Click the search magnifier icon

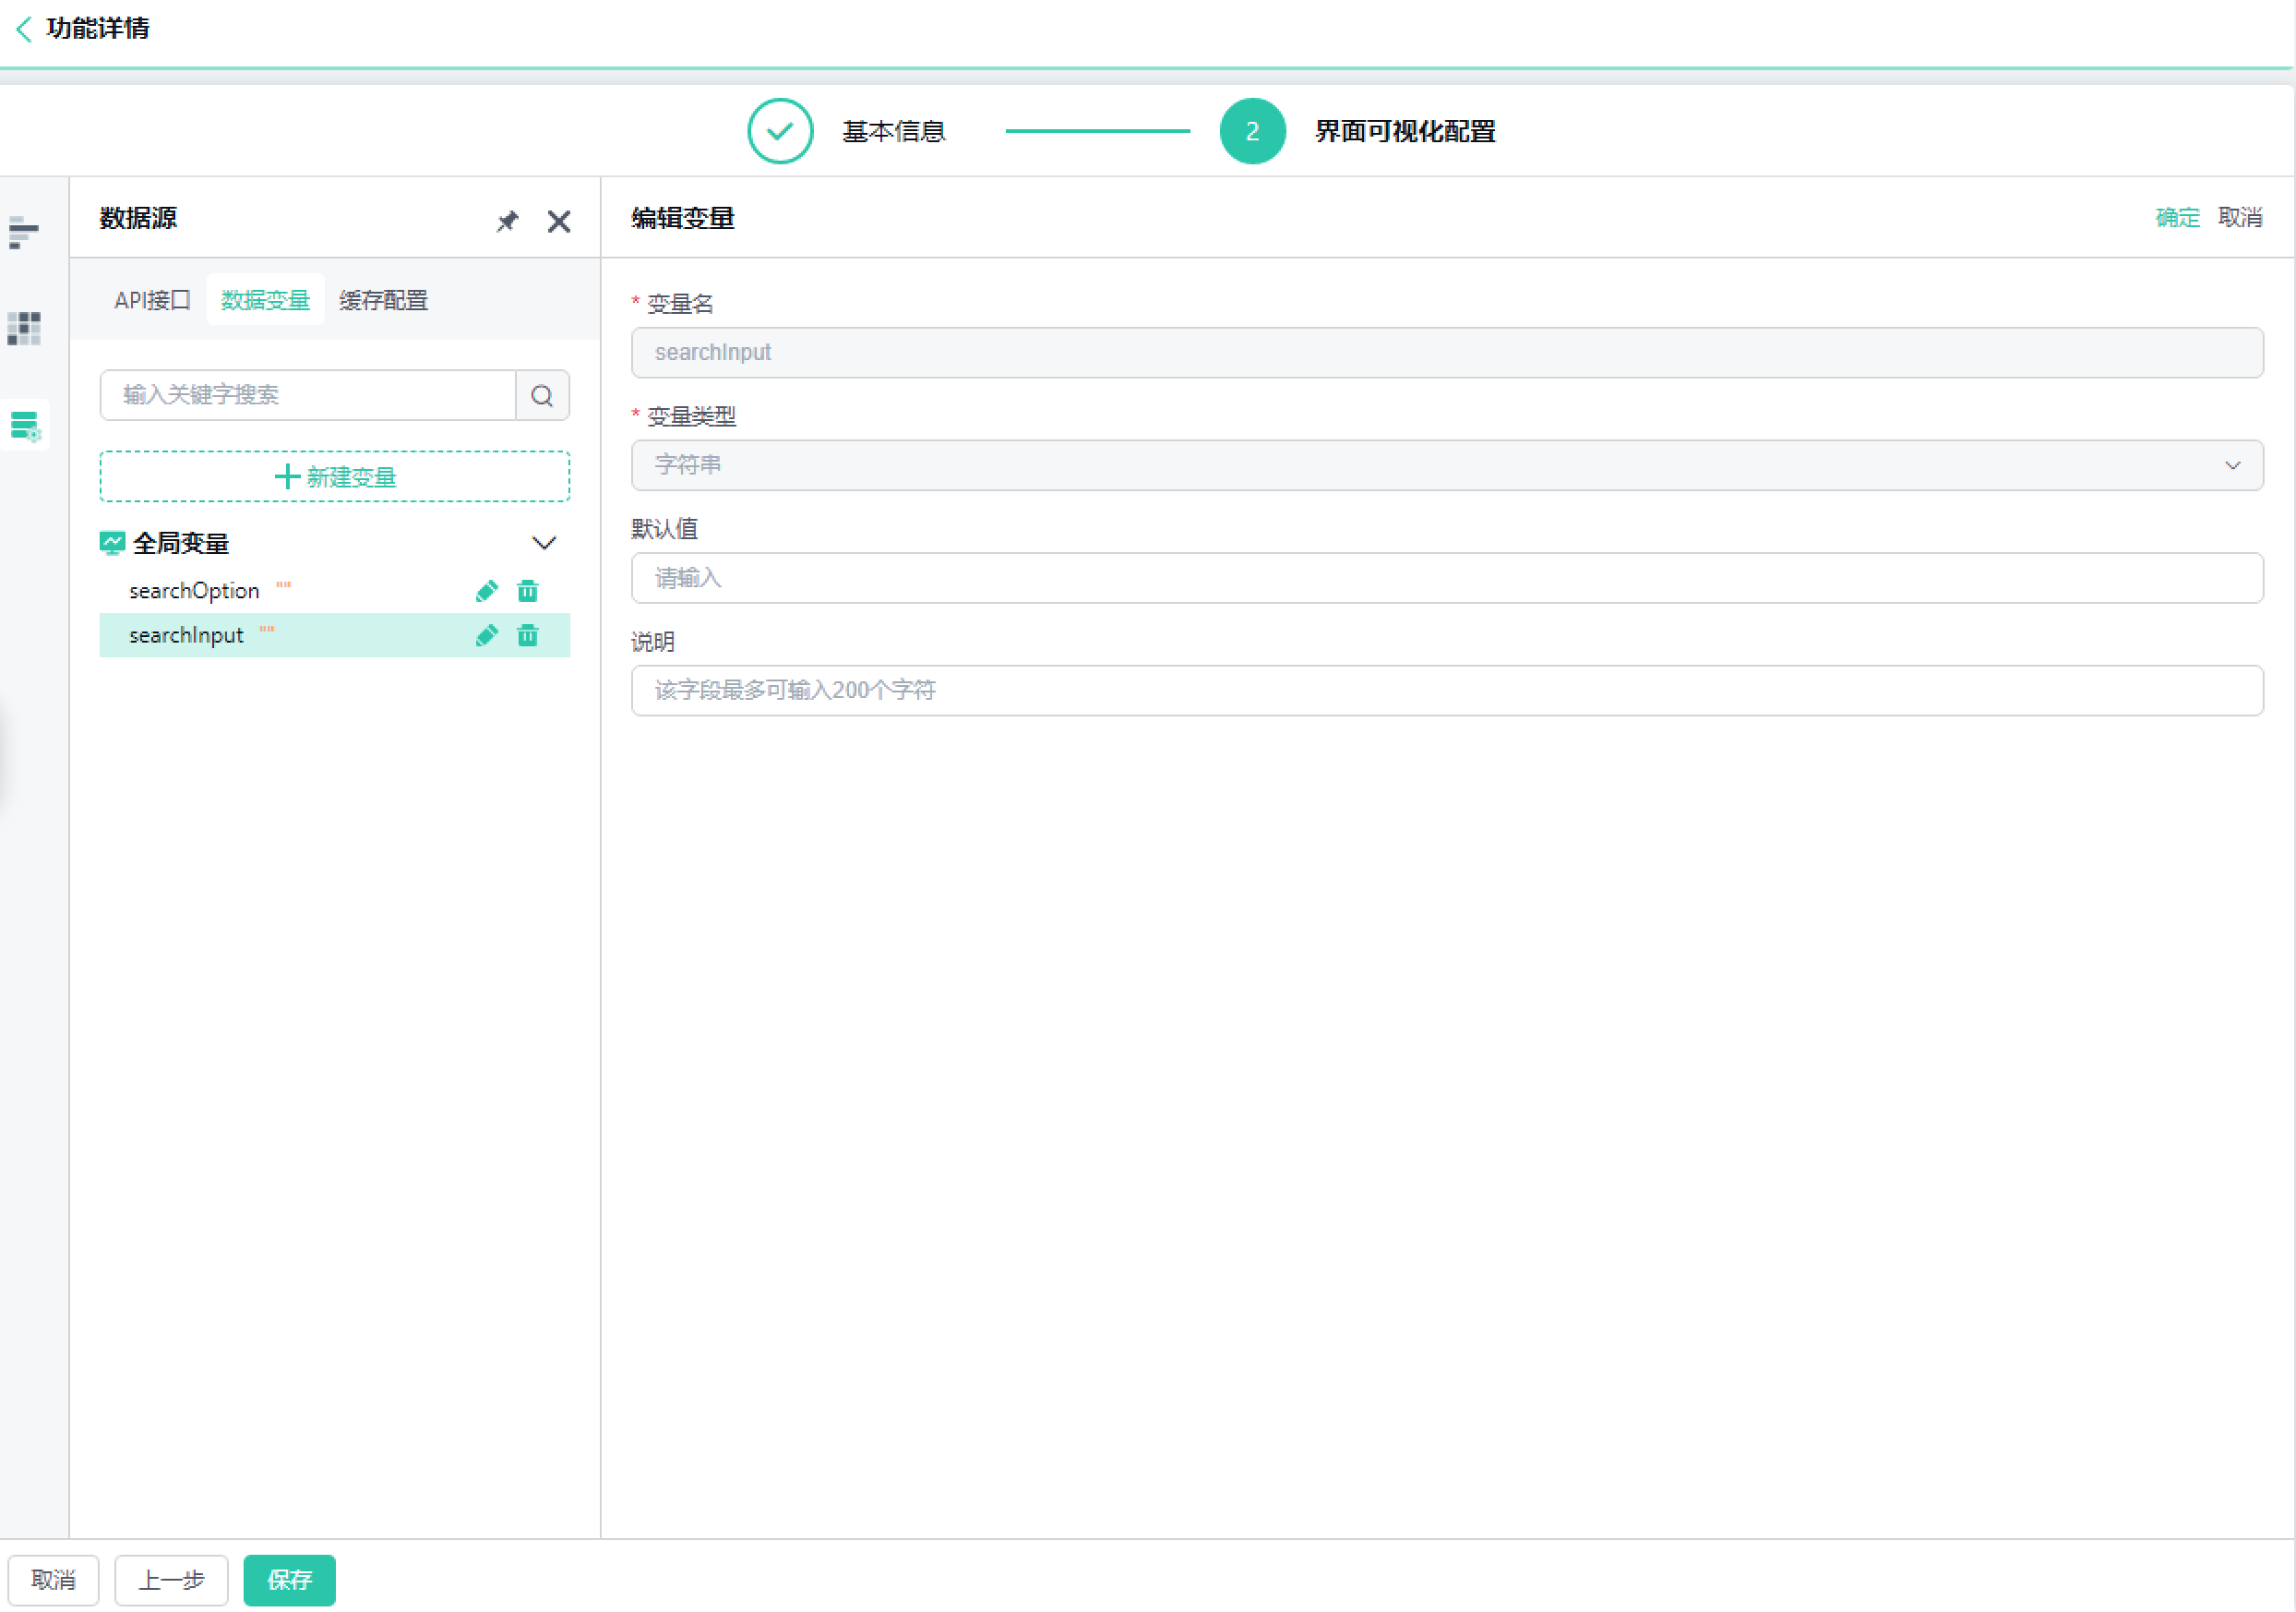click(542, 395)
